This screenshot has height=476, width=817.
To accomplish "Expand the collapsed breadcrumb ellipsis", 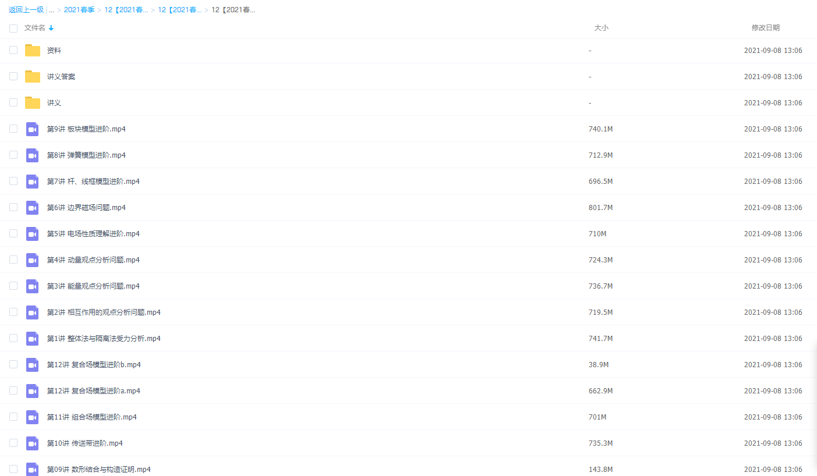I will 52,10.
